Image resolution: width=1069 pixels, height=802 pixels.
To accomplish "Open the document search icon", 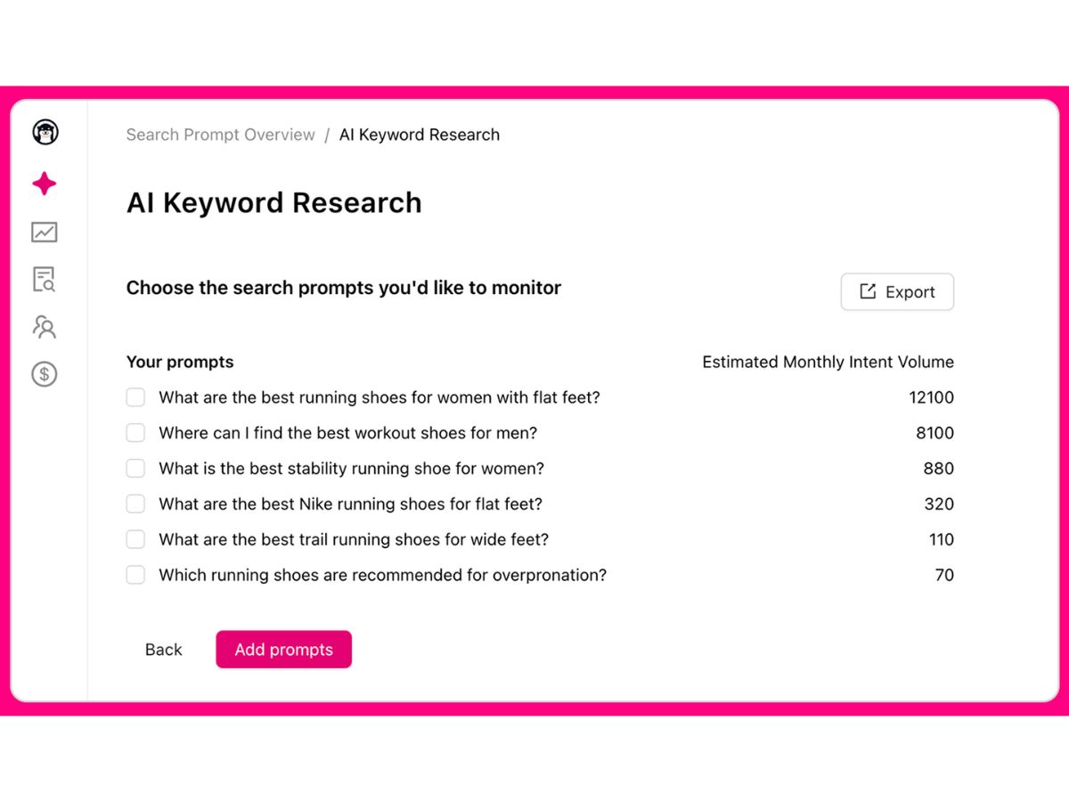I will [x=45, y=279].
